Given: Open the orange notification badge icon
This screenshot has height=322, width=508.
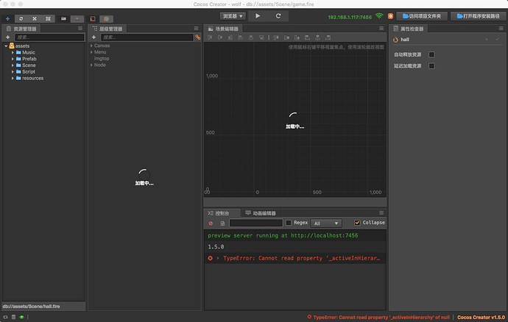Looking at the screenshot, I should click(390, 16).
